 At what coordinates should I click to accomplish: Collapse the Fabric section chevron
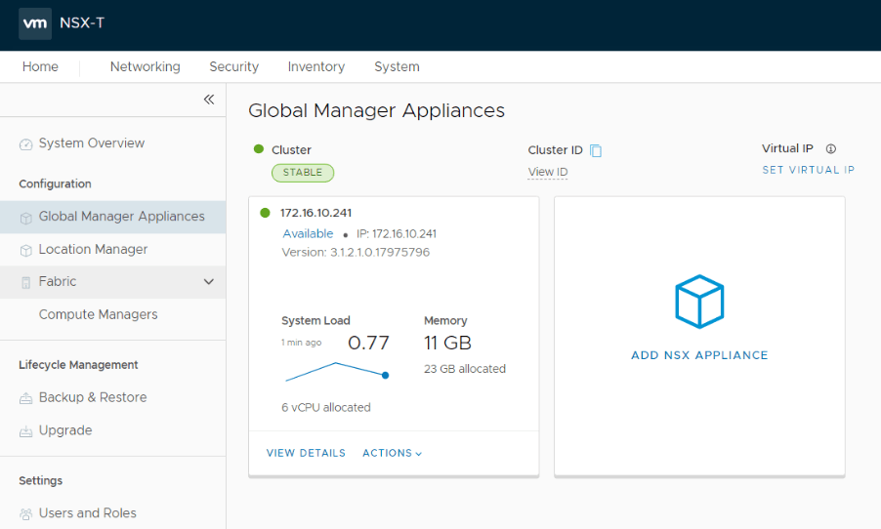coord(208,282)
